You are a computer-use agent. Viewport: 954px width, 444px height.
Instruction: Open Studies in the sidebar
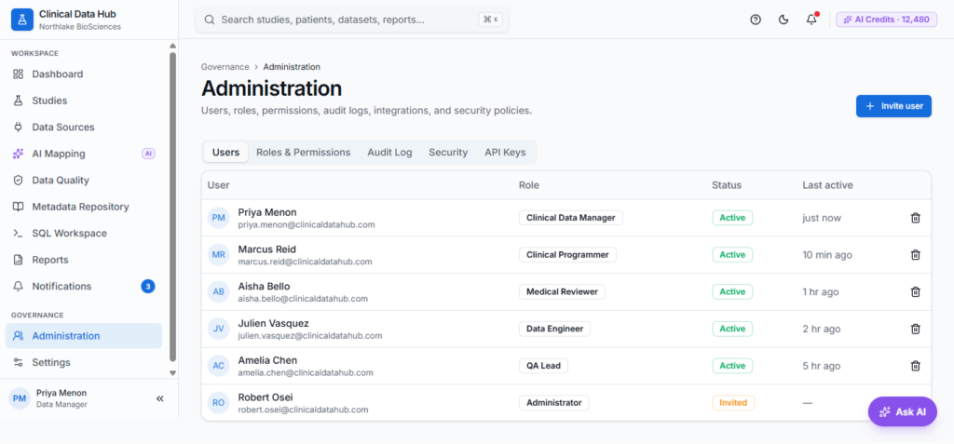pos(84,101)
